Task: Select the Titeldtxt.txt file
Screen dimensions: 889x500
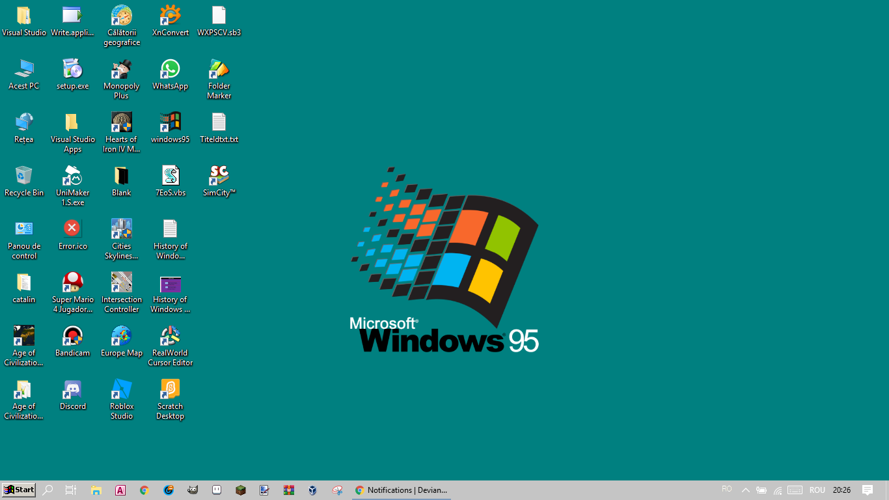Action: point(219,128)
